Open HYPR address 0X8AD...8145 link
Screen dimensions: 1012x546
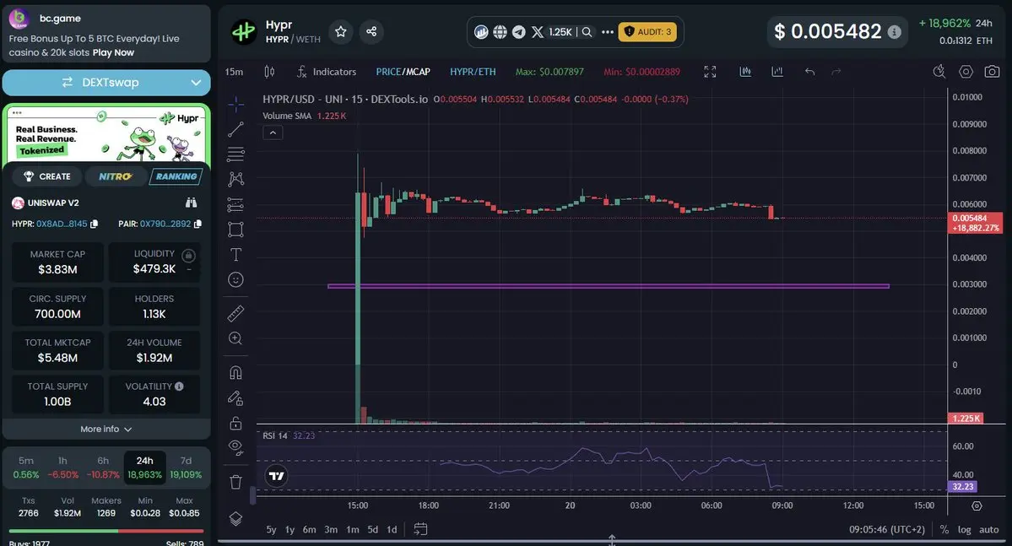[62, 224]
